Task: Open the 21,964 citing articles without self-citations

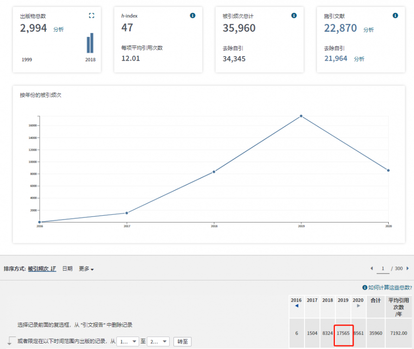Action: (x=336, y=58)
